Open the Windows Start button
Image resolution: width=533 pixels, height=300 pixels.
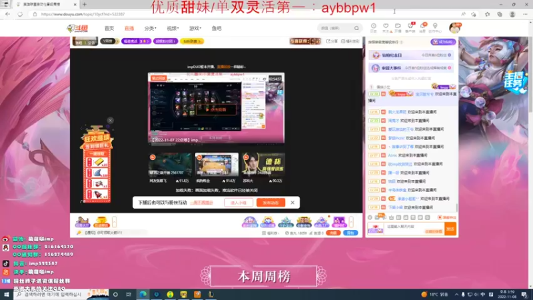pyautogui.click(x=6, y=295)
